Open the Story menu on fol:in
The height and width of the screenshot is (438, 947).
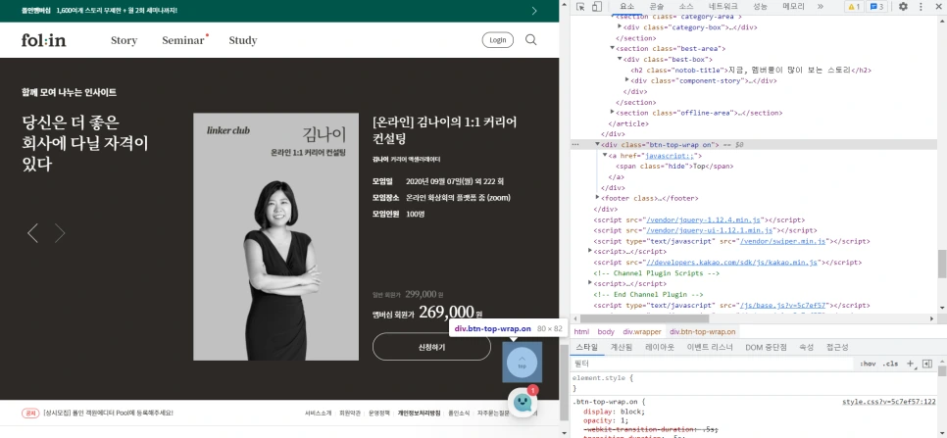[124, 40]
